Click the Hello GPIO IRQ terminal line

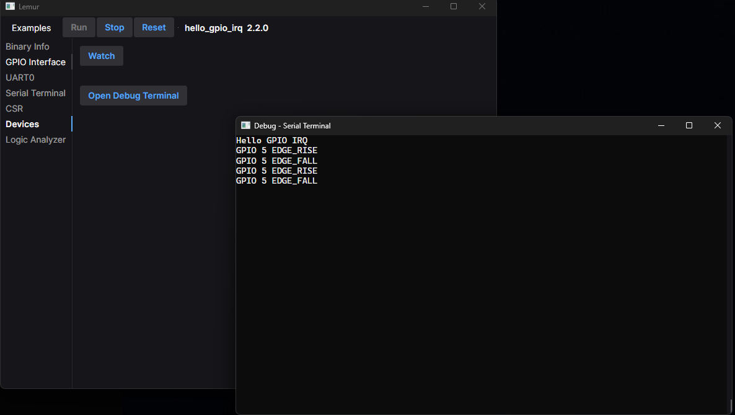[272, 140]
